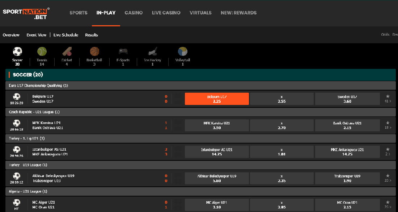Click soccer ball icon for MC Alger U21 match

(17, 202)
